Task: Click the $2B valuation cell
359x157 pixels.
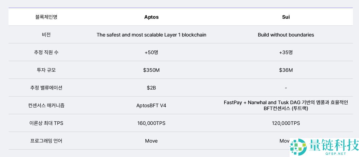Action: [x=151, y=87]
